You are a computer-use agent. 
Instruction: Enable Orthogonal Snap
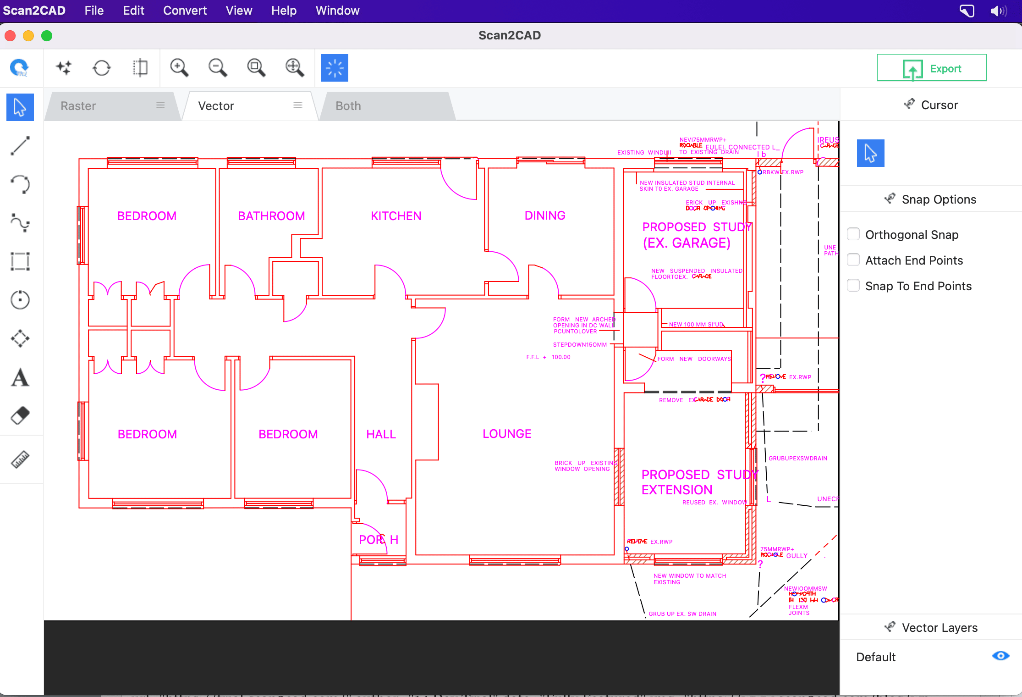coord(853,234)
